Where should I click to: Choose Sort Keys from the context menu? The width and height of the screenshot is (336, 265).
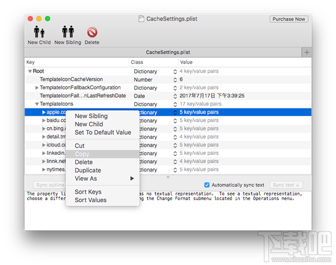(x=102, y=192)
